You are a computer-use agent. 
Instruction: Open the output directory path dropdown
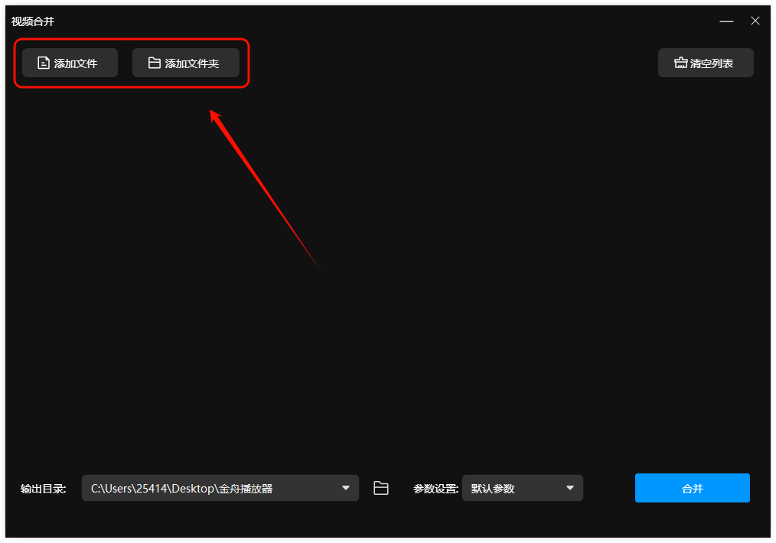[220, 488]
